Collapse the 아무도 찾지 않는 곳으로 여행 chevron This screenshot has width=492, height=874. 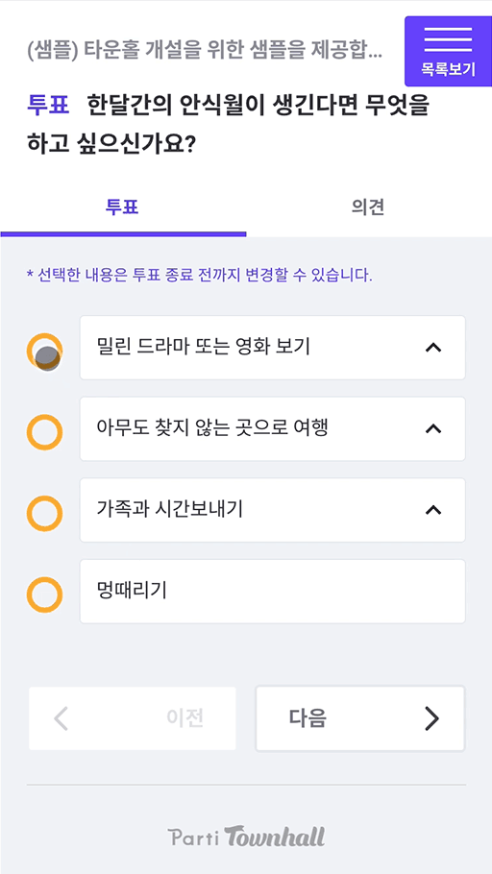point(433,428)
